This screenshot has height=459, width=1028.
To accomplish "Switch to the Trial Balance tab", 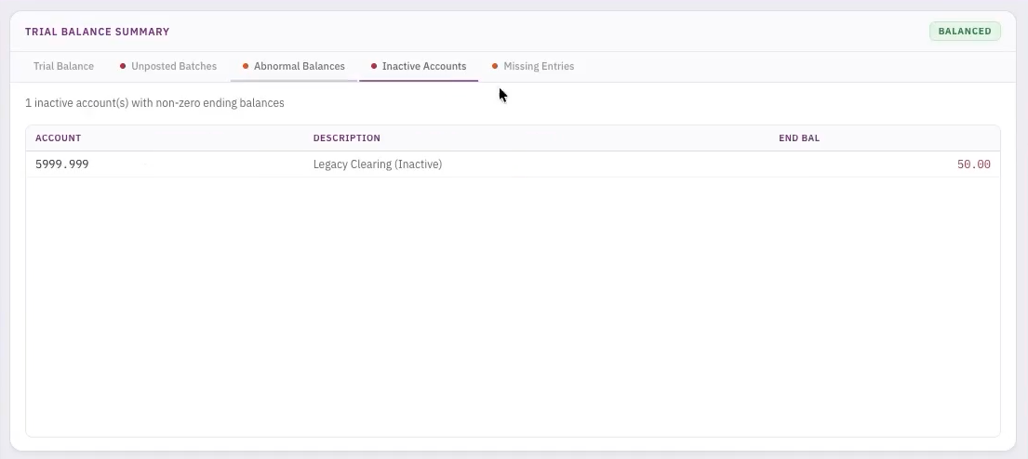I will click(63, 66).
